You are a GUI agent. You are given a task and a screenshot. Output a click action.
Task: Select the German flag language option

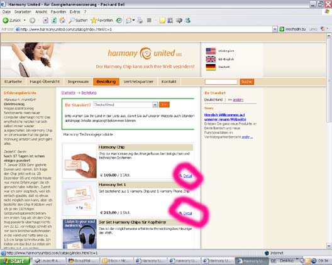pyautogui.click(x=211, y=67)
